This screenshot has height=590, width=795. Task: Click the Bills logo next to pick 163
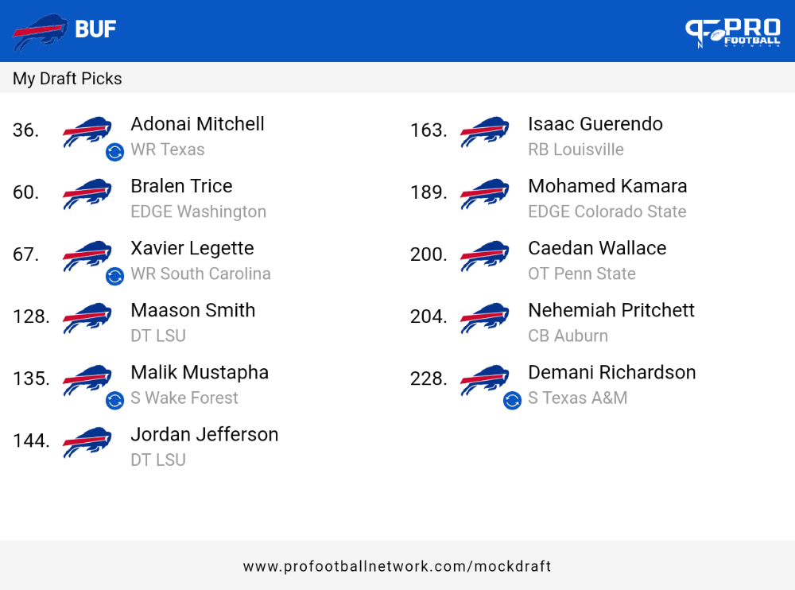click(x=485, y=131)
